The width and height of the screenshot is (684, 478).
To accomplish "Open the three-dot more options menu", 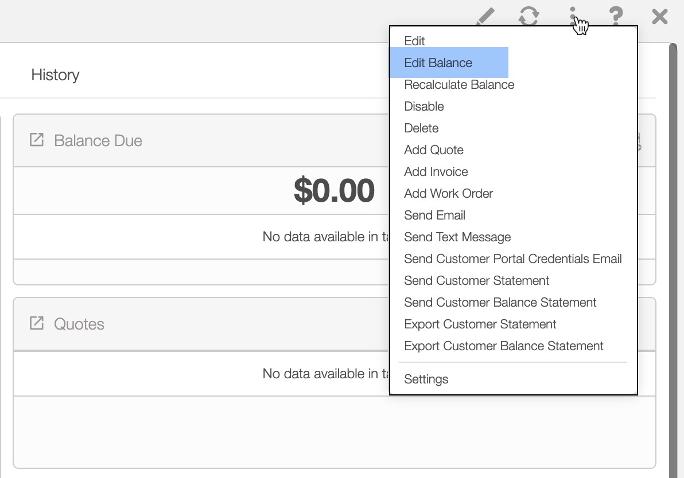I will [573, 16].
